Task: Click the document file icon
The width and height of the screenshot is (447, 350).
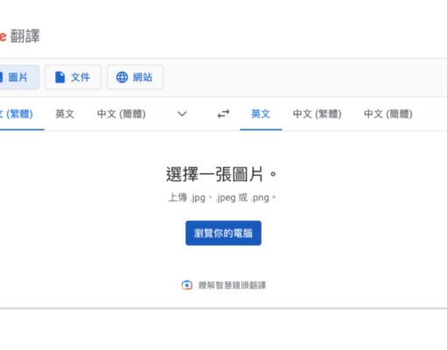Action: (59, 77)
